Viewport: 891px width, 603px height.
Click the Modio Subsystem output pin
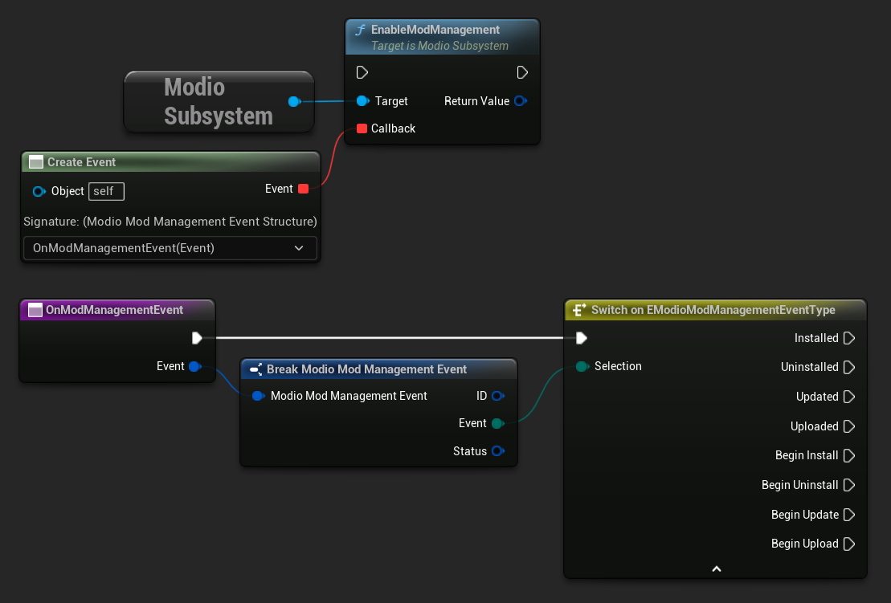pyautogui.click(x=294, y=102)
